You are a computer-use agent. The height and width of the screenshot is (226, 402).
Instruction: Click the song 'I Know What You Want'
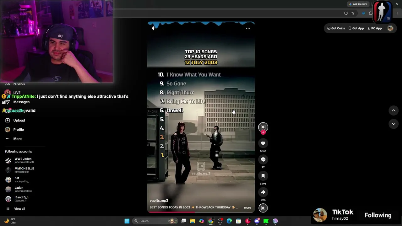(193, 75)
